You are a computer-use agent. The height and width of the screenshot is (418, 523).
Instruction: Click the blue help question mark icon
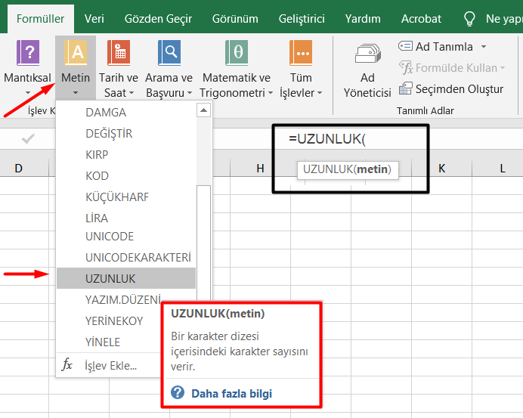pos(178,393)
